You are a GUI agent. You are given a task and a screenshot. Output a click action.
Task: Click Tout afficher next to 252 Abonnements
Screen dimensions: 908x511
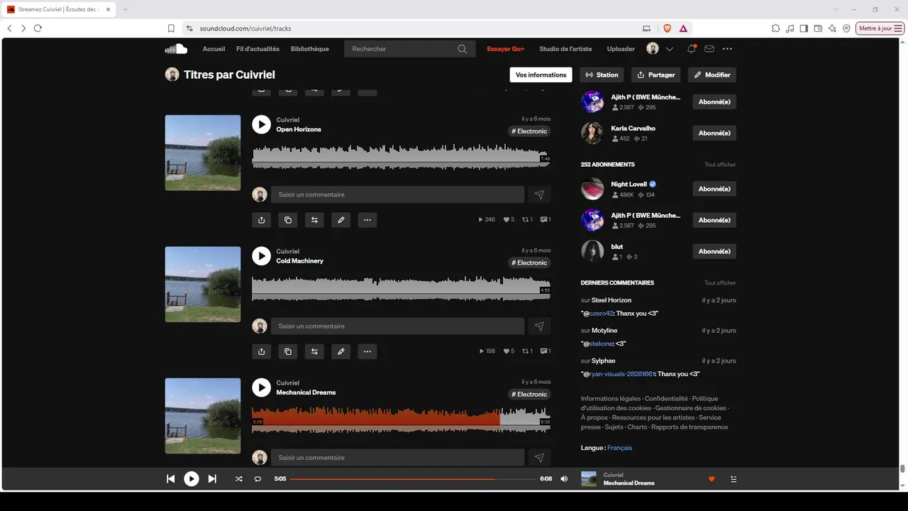[720, 165]
